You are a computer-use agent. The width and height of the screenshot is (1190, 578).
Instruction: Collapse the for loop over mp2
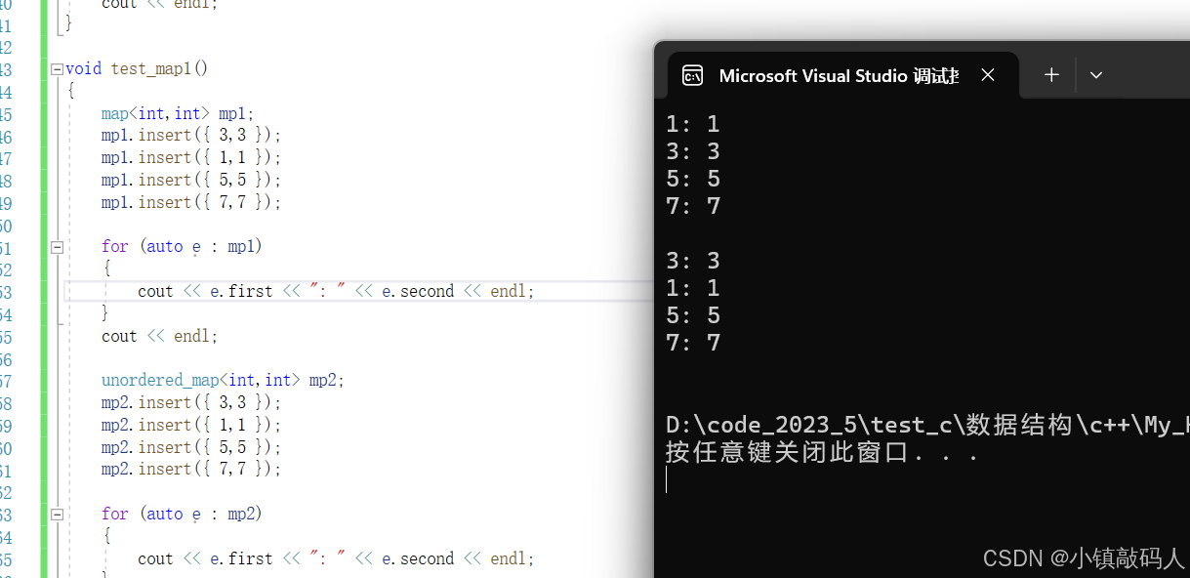57,515
